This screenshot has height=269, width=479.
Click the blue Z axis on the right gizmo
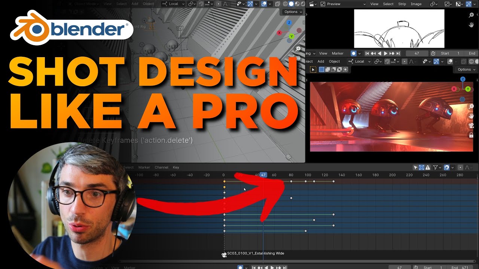[463, 79]
